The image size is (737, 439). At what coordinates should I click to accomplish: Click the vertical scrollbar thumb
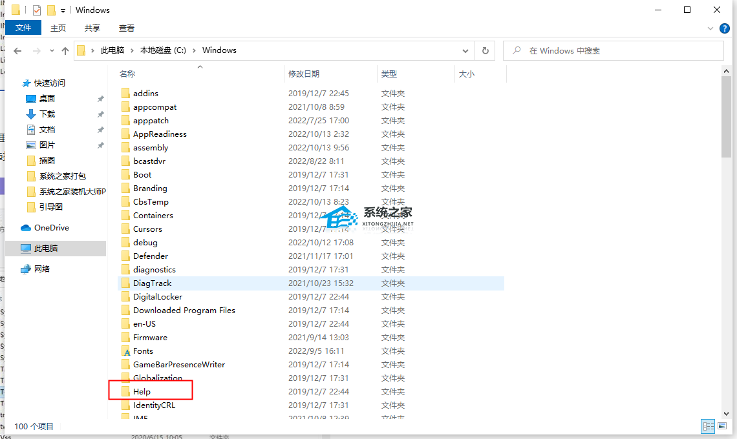coord(726,116)
